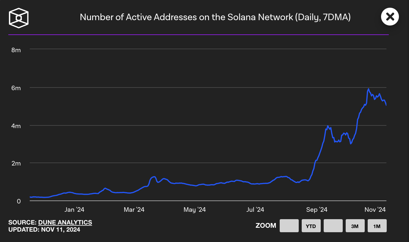
Task: Click the third unlabeled zoom button
Action: 333,225
